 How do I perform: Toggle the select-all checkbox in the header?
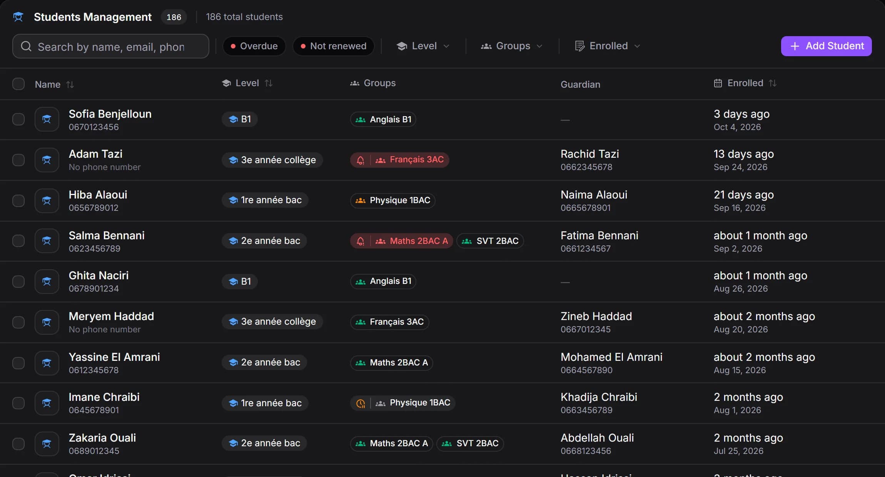pyautogui.click(x=18, y=84)
